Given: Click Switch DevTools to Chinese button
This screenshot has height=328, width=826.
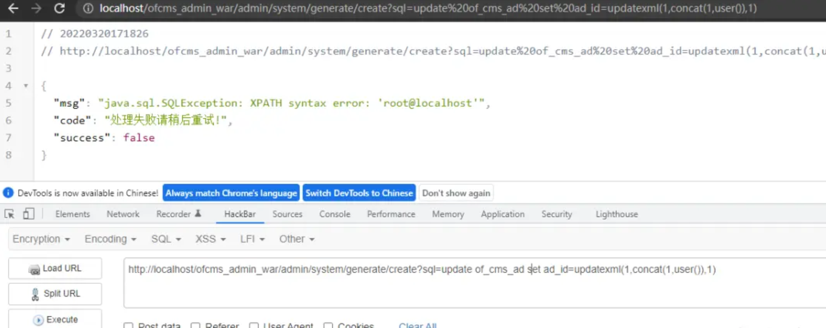Looking at the screenshot, I should pyautogui.click(x=359, y=193).
